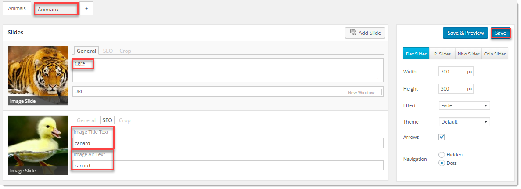This screenshot has height=189, width=521.
Task: Open the Animaux slideshow tab
Action: (x=56, y=9)
